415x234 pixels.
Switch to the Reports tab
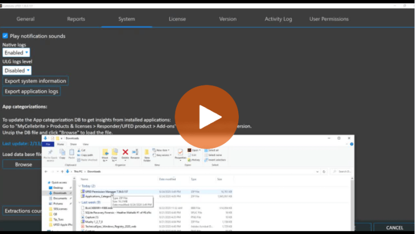(x=76, y=19)
